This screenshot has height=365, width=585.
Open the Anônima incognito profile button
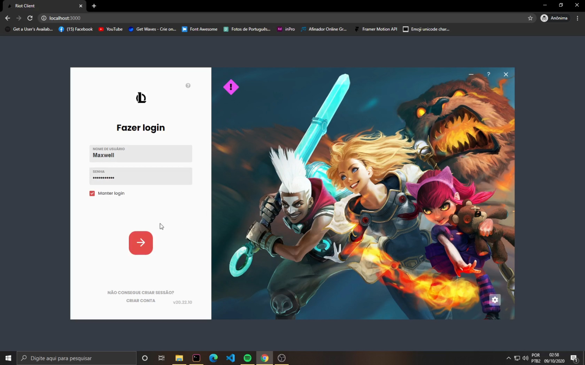point(554,18)
